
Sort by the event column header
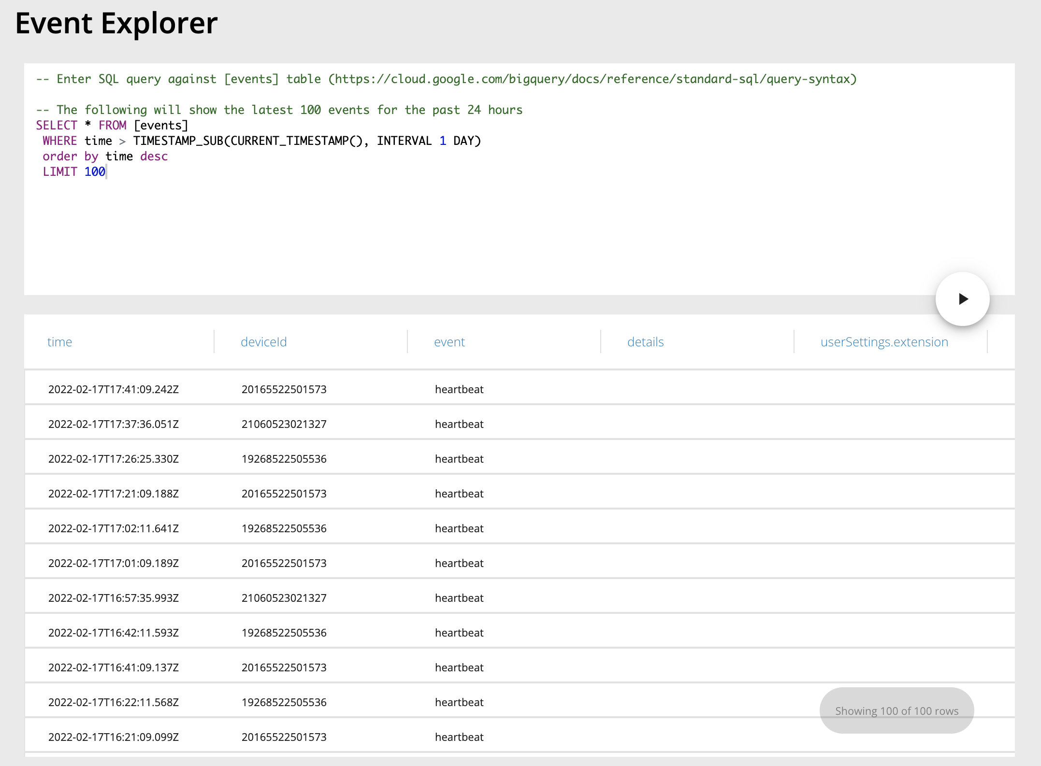click(x=449, y=342)
